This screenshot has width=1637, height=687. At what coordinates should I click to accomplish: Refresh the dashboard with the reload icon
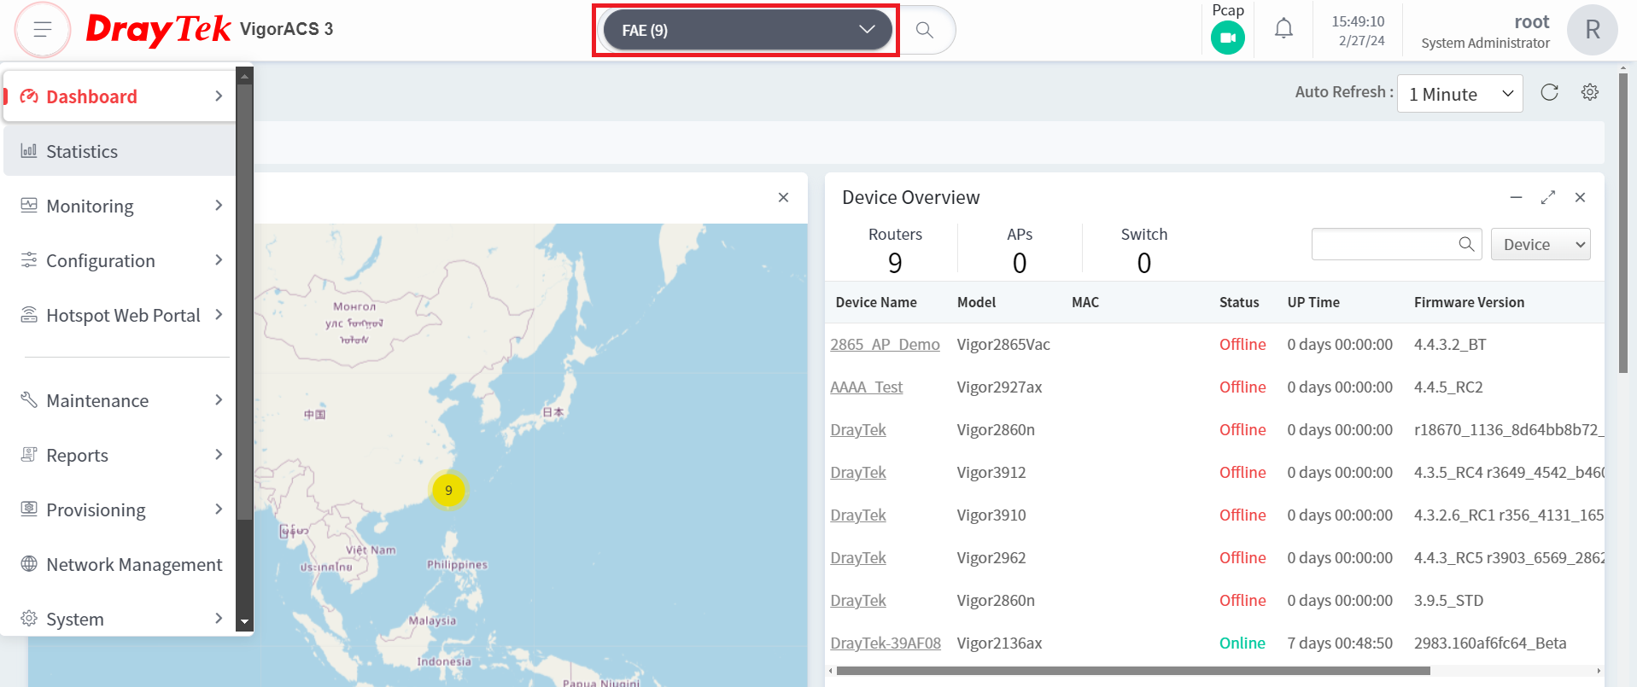pyautogui.click(x=1550, y=92)
